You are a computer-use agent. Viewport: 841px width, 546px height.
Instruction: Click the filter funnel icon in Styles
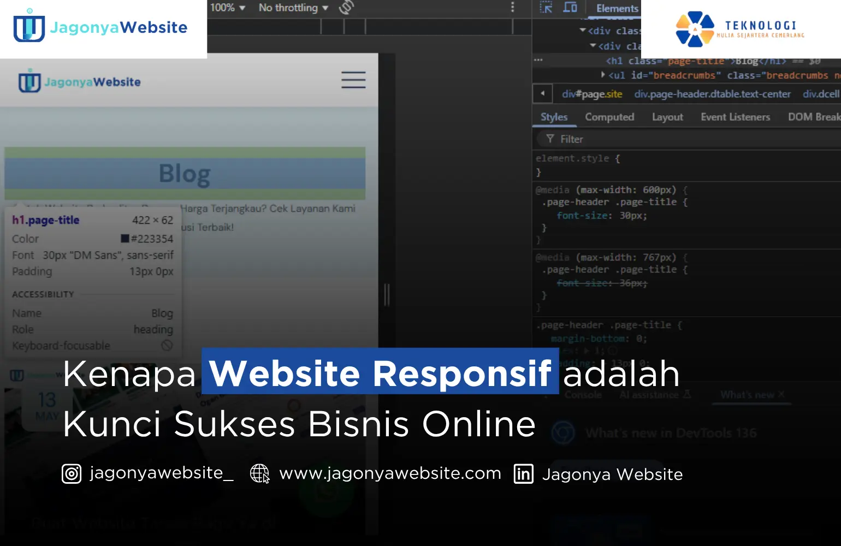(550, 139)
